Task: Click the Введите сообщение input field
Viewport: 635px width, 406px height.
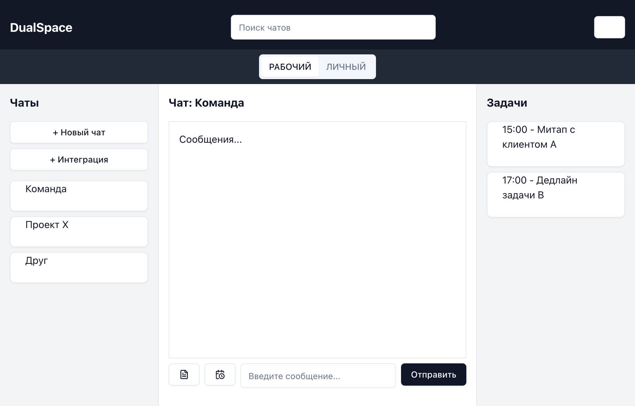Action: pos(318,376)
